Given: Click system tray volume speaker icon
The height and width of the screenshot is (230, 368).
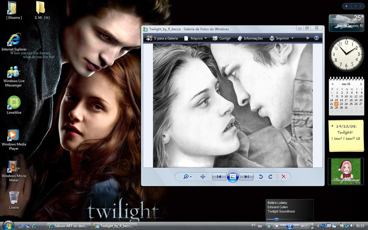Looking at the screenshot, I should [352, 225].
